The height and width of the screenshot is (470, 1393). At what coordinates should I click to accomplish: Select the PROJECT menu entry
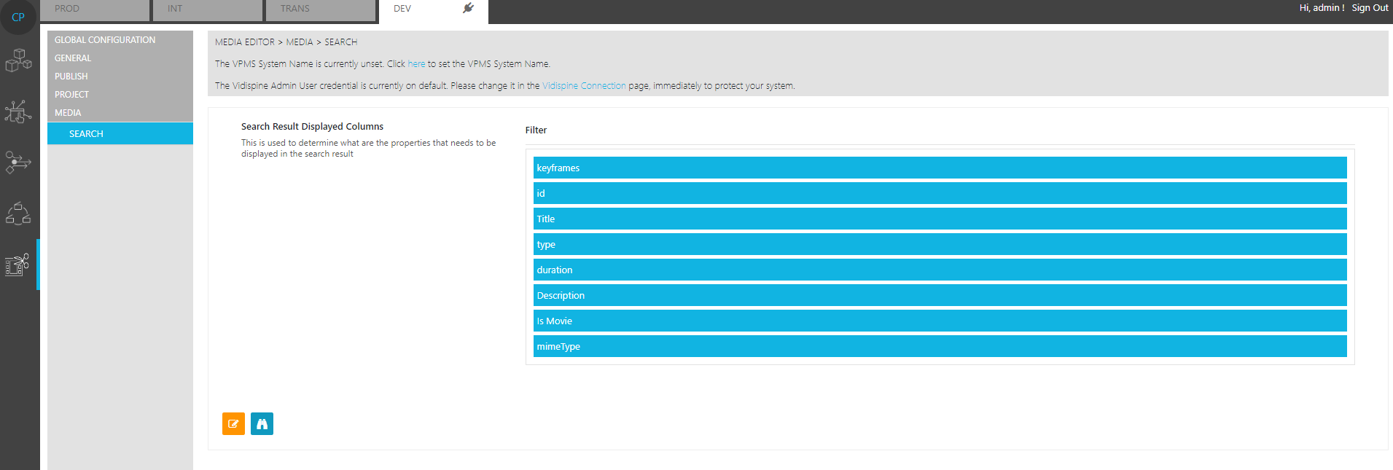(x=71, y=95)
